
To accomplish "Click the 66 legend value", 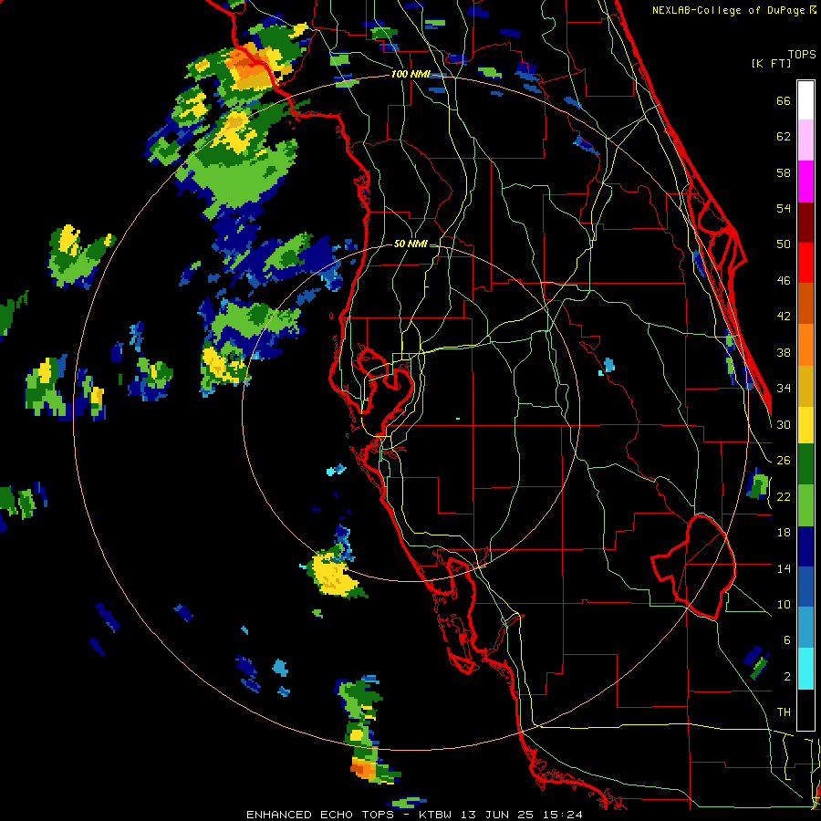I will (784, 101).
